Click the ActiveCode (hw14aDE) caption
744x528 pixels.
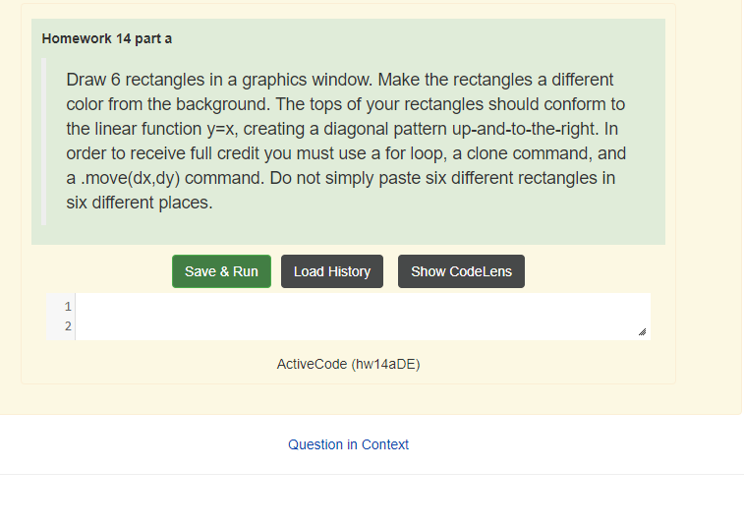click(348, 364)
